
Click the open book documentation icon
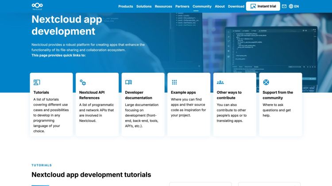pyautogui.click(x=128, y=82)
